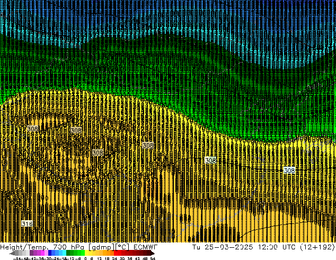Click the 'Height/Temp.' title text

click(x=24, y=247)
